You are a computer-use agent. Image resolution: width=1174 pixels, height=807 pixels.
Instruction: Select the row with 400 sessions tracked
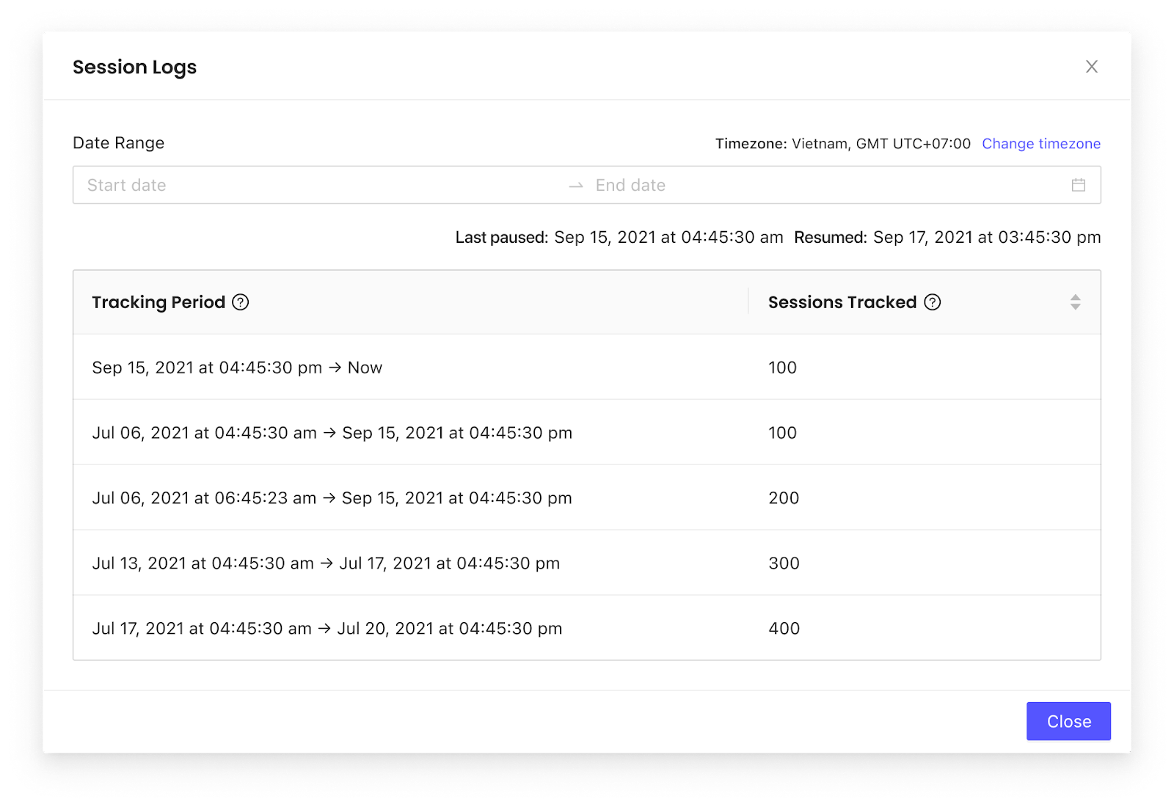click(x=587, y=628)
